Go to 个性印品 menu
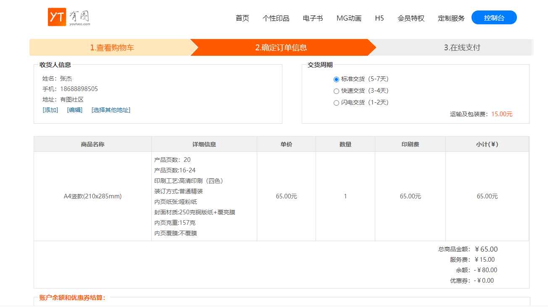Image resolution: width=548 pixels, height=307 pixels. 276,18
